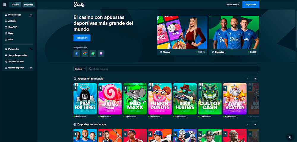Click the Afiliado icon in the sidebar
The height and width of the screenshot is (142, 297).
pyautogui.click(x=6, y=21)
